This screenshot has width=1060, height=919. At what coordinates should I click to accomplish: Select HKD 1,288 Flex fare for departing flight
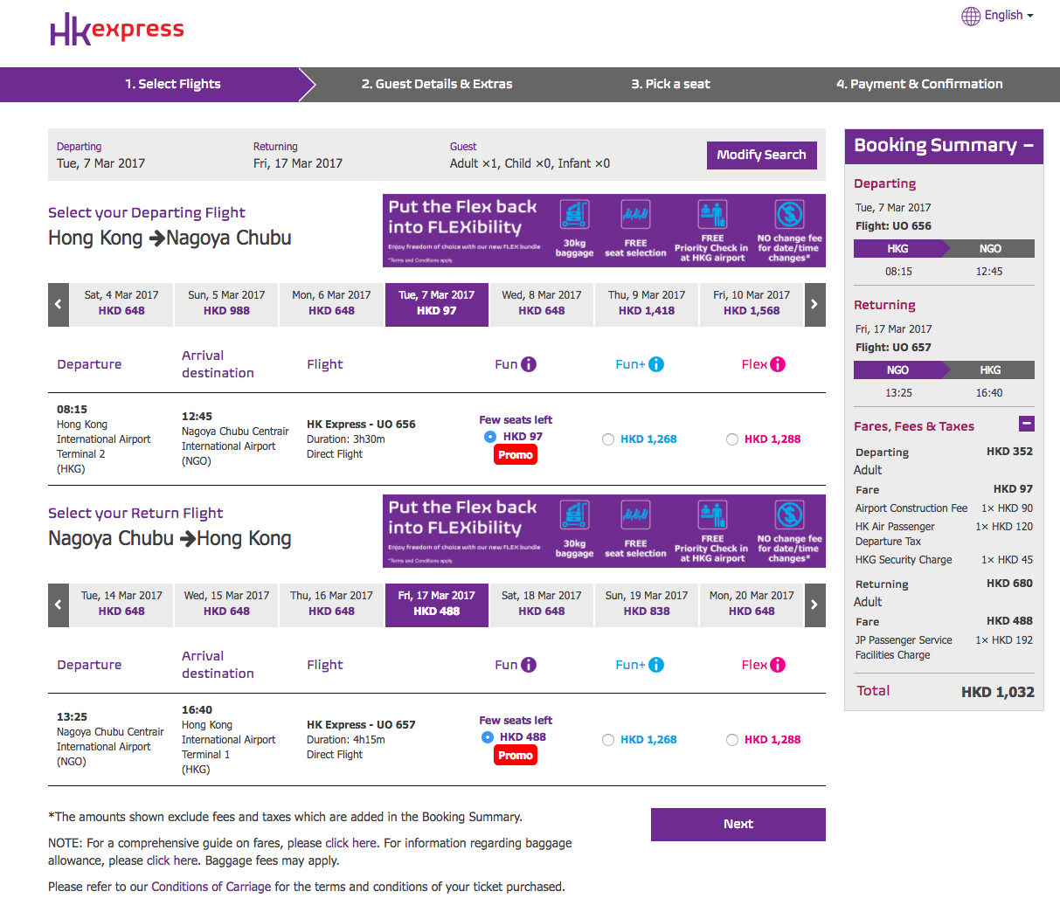(732, 439)
